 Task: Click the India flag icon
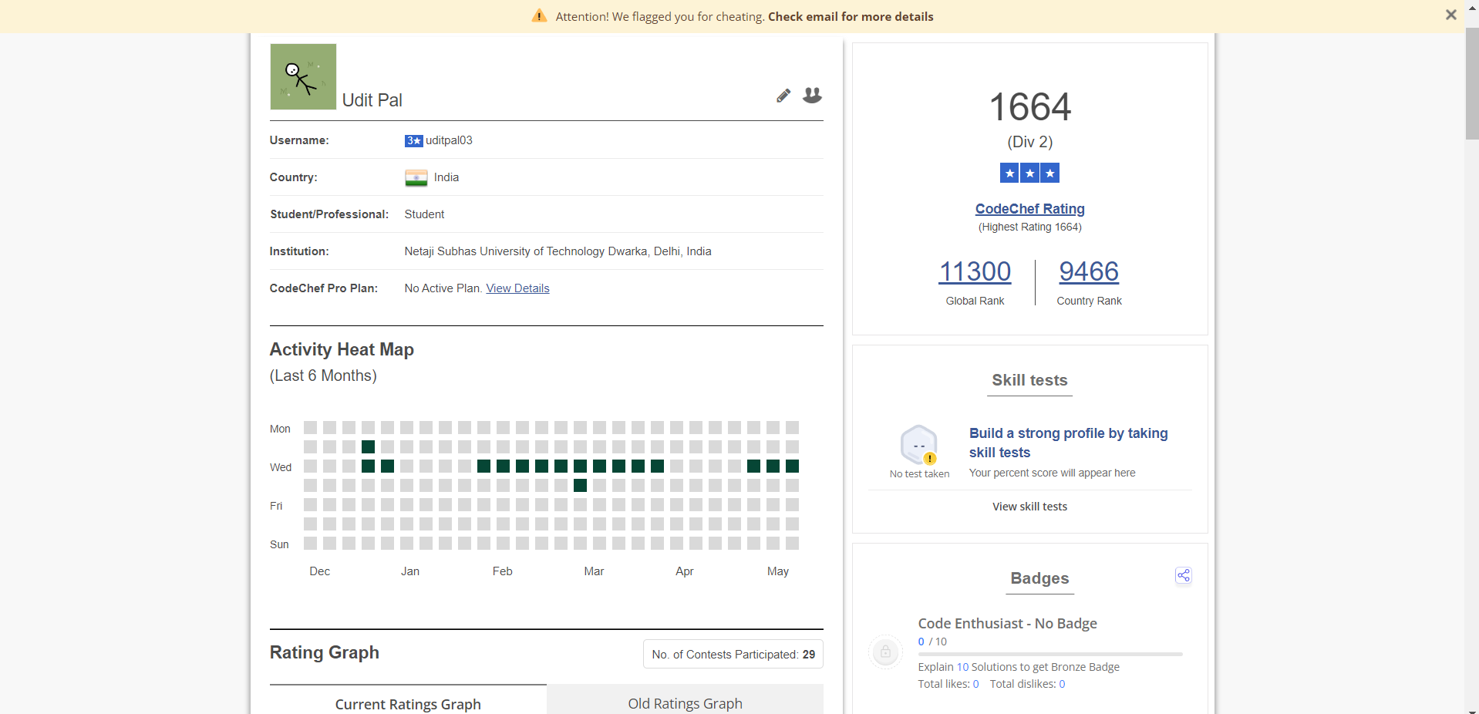(x=416, y=178)
